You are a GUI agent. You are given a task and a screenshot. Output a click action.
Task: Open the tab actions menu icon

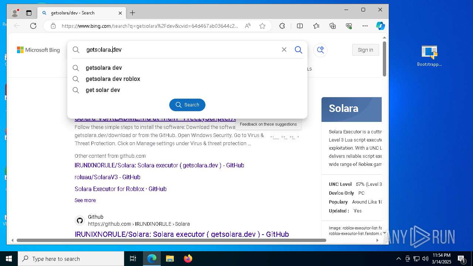point(29,13)
